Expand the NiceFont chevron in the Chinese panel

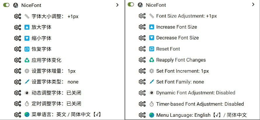point(117,5)
